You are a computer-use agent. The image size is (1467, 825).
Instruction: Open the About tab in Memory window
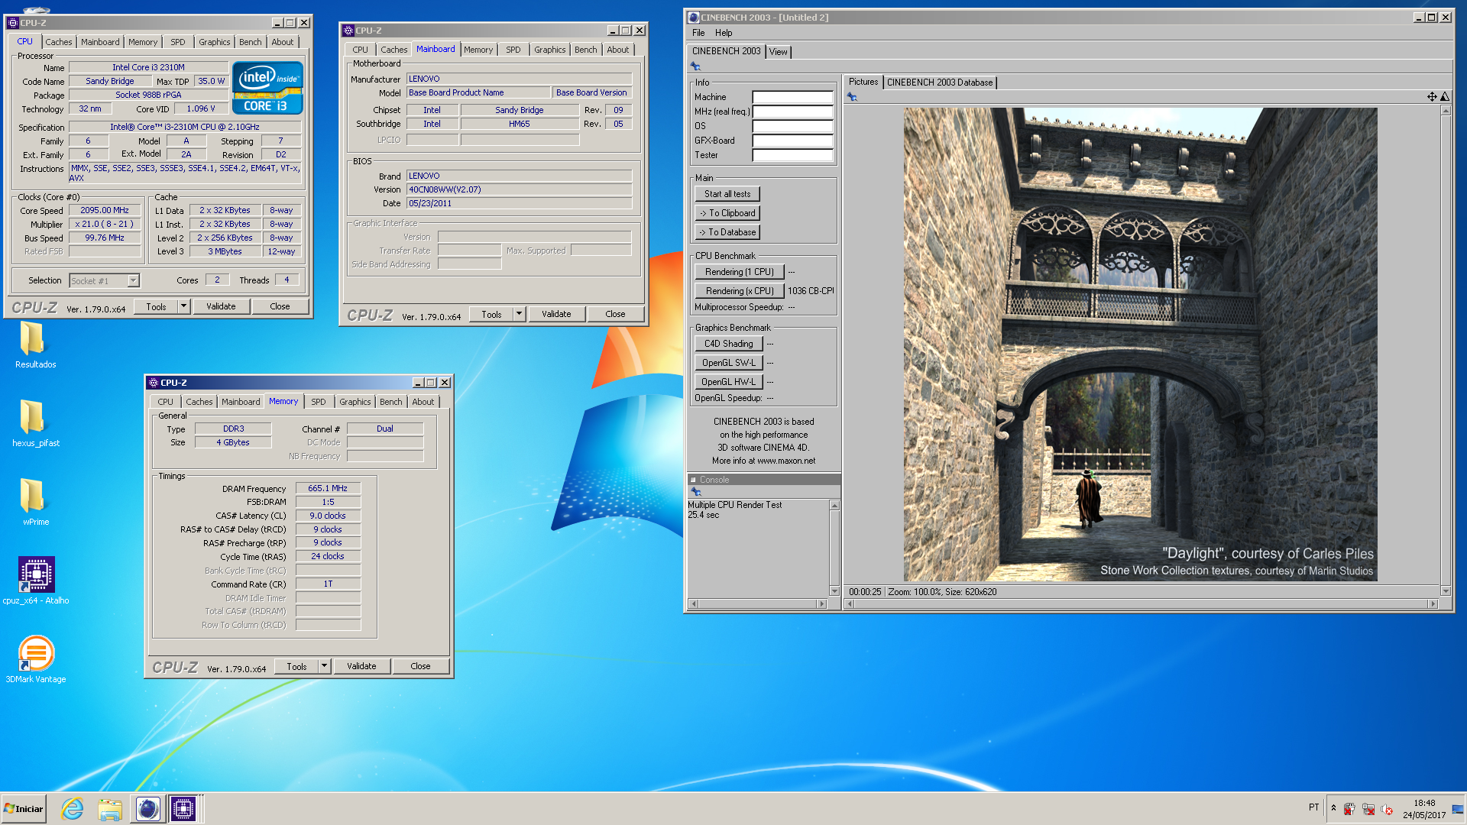[x=423, y=402]
